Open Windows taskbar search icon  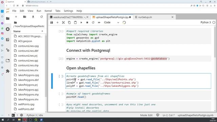(x=8, y=120)
